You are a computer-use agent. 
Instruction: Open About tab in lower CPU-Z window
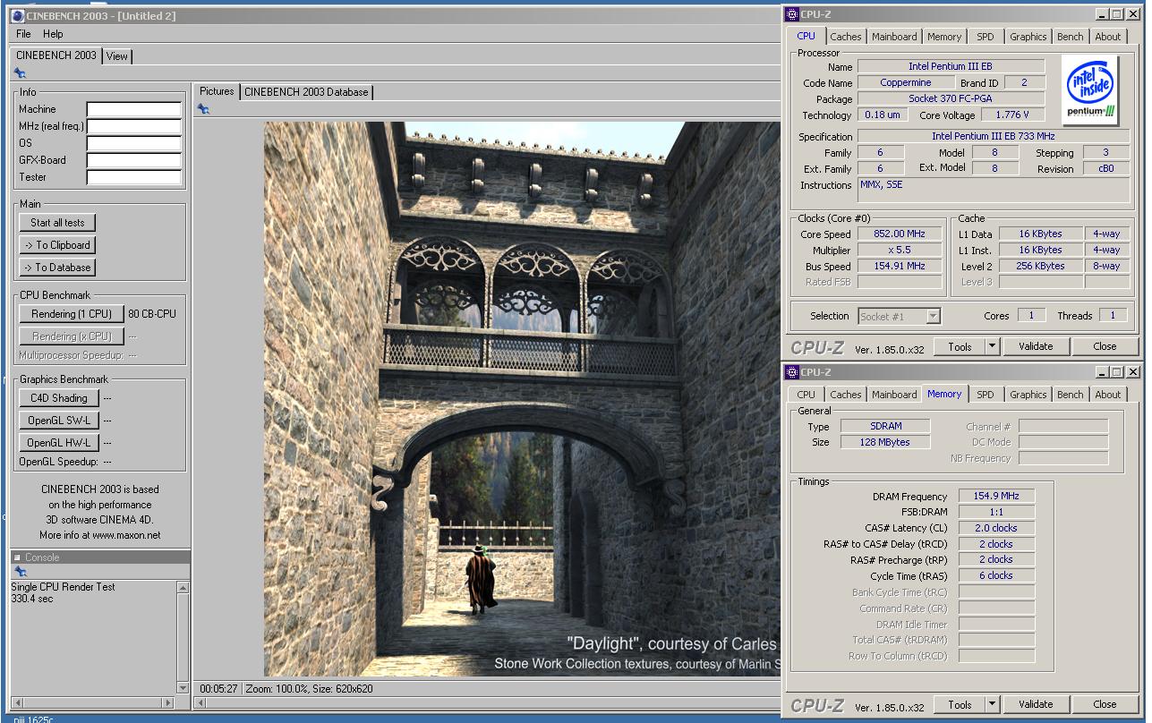(x=1108, y=395)
